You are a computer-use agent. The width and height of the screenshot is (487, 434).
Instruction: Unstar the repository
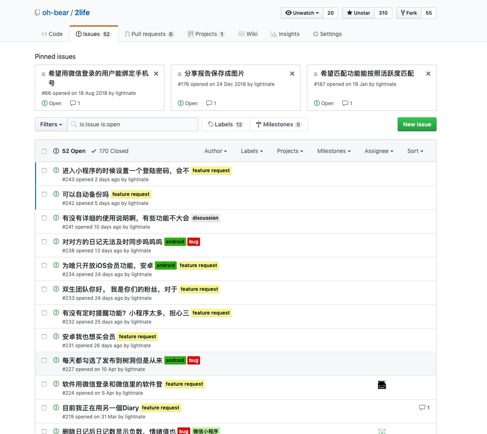(358, 13)
